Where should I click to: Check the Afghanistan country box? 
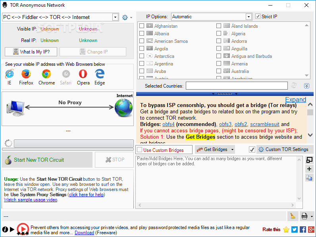(x=142, y=26)
